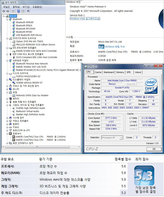Select the Bluetooth RFHID row
This screenshot has width=164, height=197.
point(24,32)
